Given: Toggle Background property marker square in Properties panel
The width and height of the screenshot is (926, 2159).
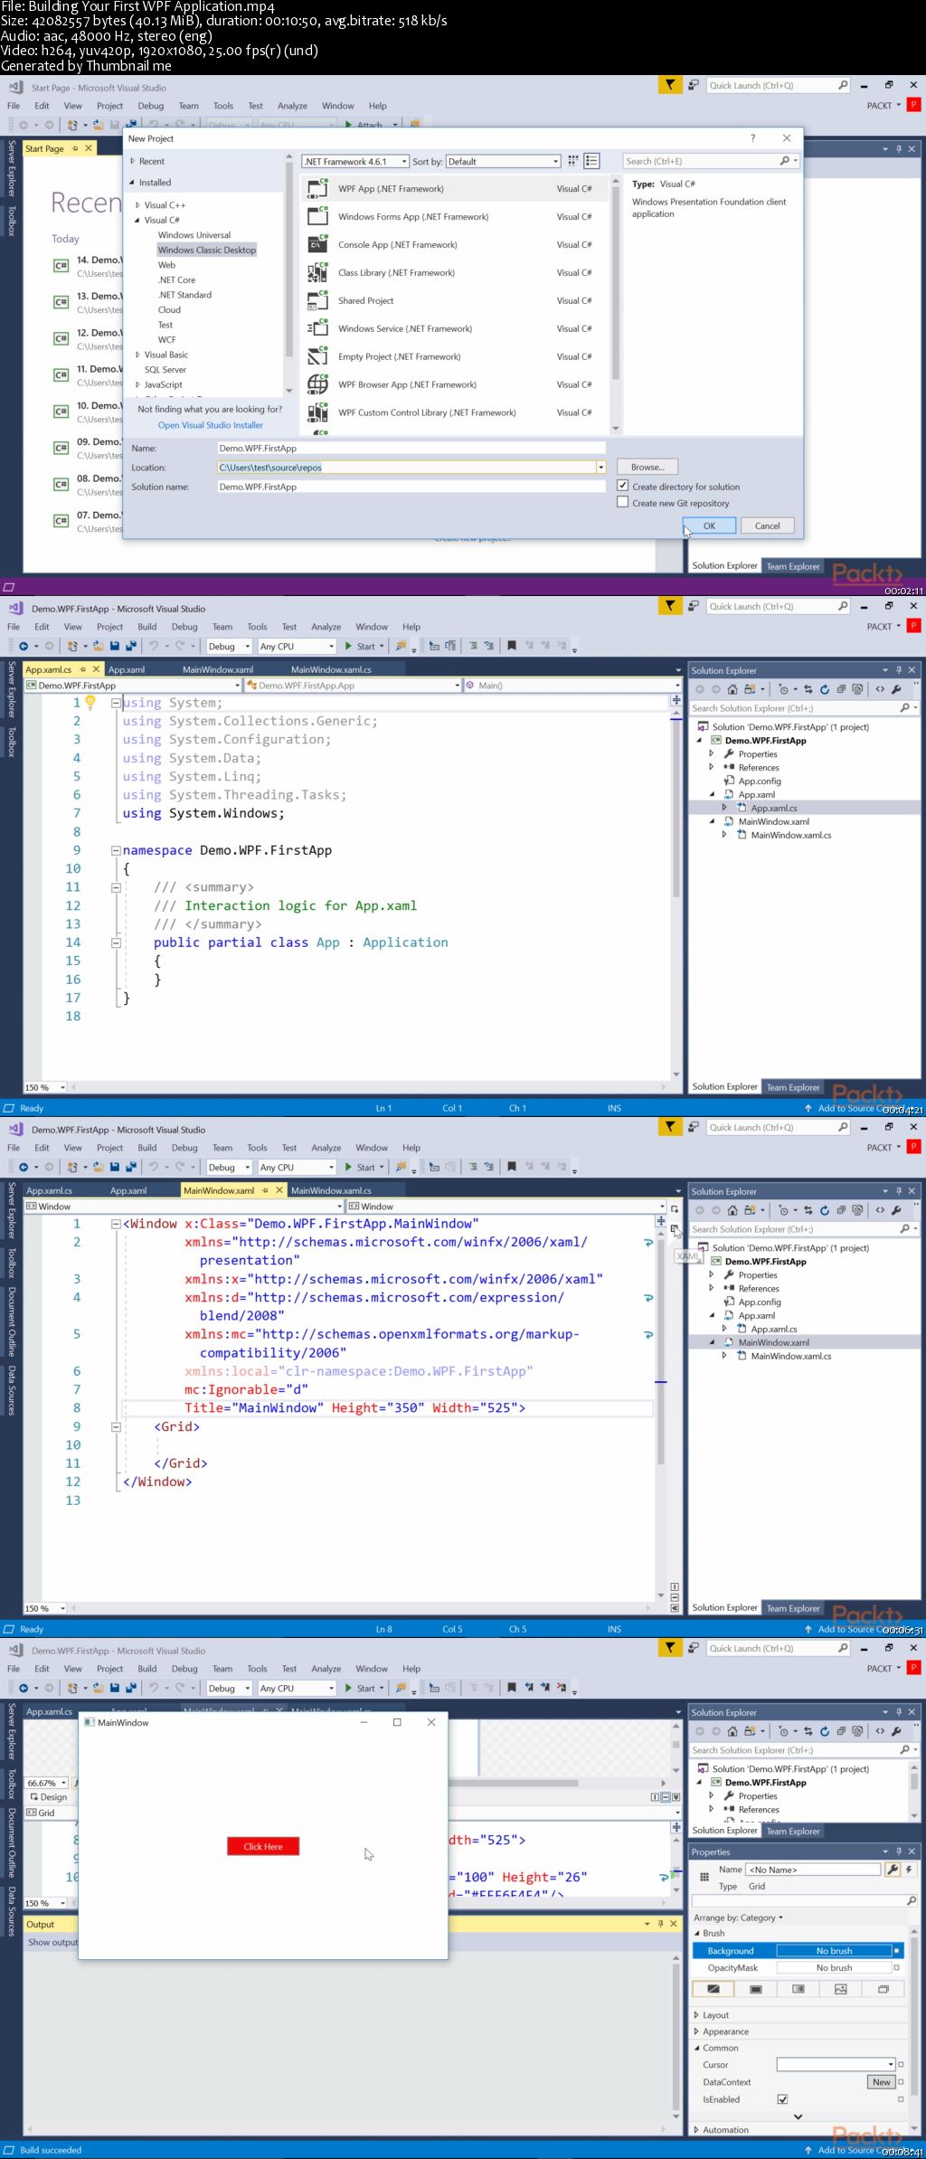Looking at the screenshot, I should (896, 1951).
